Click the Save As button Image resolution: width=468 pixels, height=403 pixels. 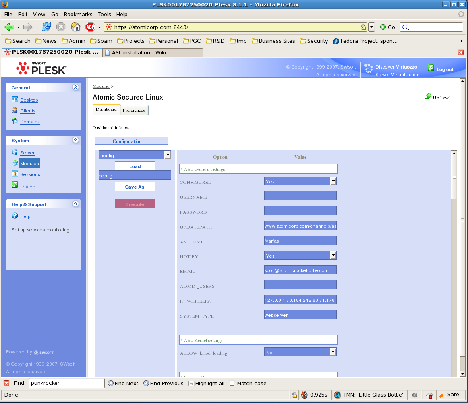pyautogui.click(x=135, y=187)
